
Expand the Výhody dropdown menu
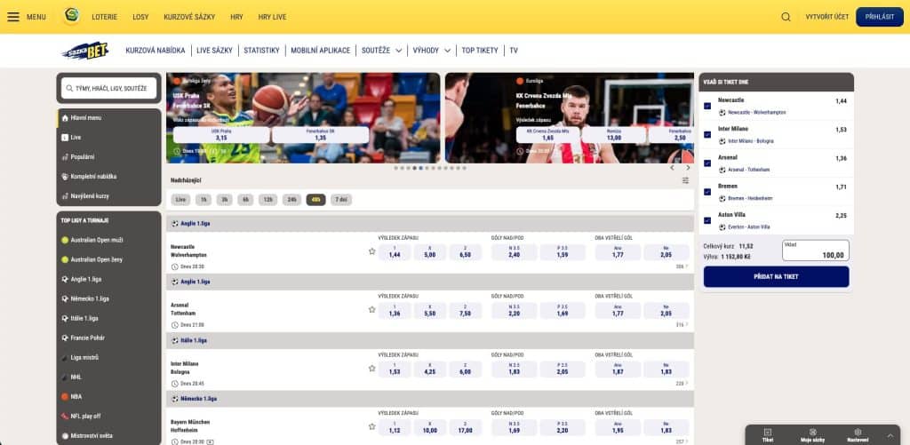click(431, 51)
